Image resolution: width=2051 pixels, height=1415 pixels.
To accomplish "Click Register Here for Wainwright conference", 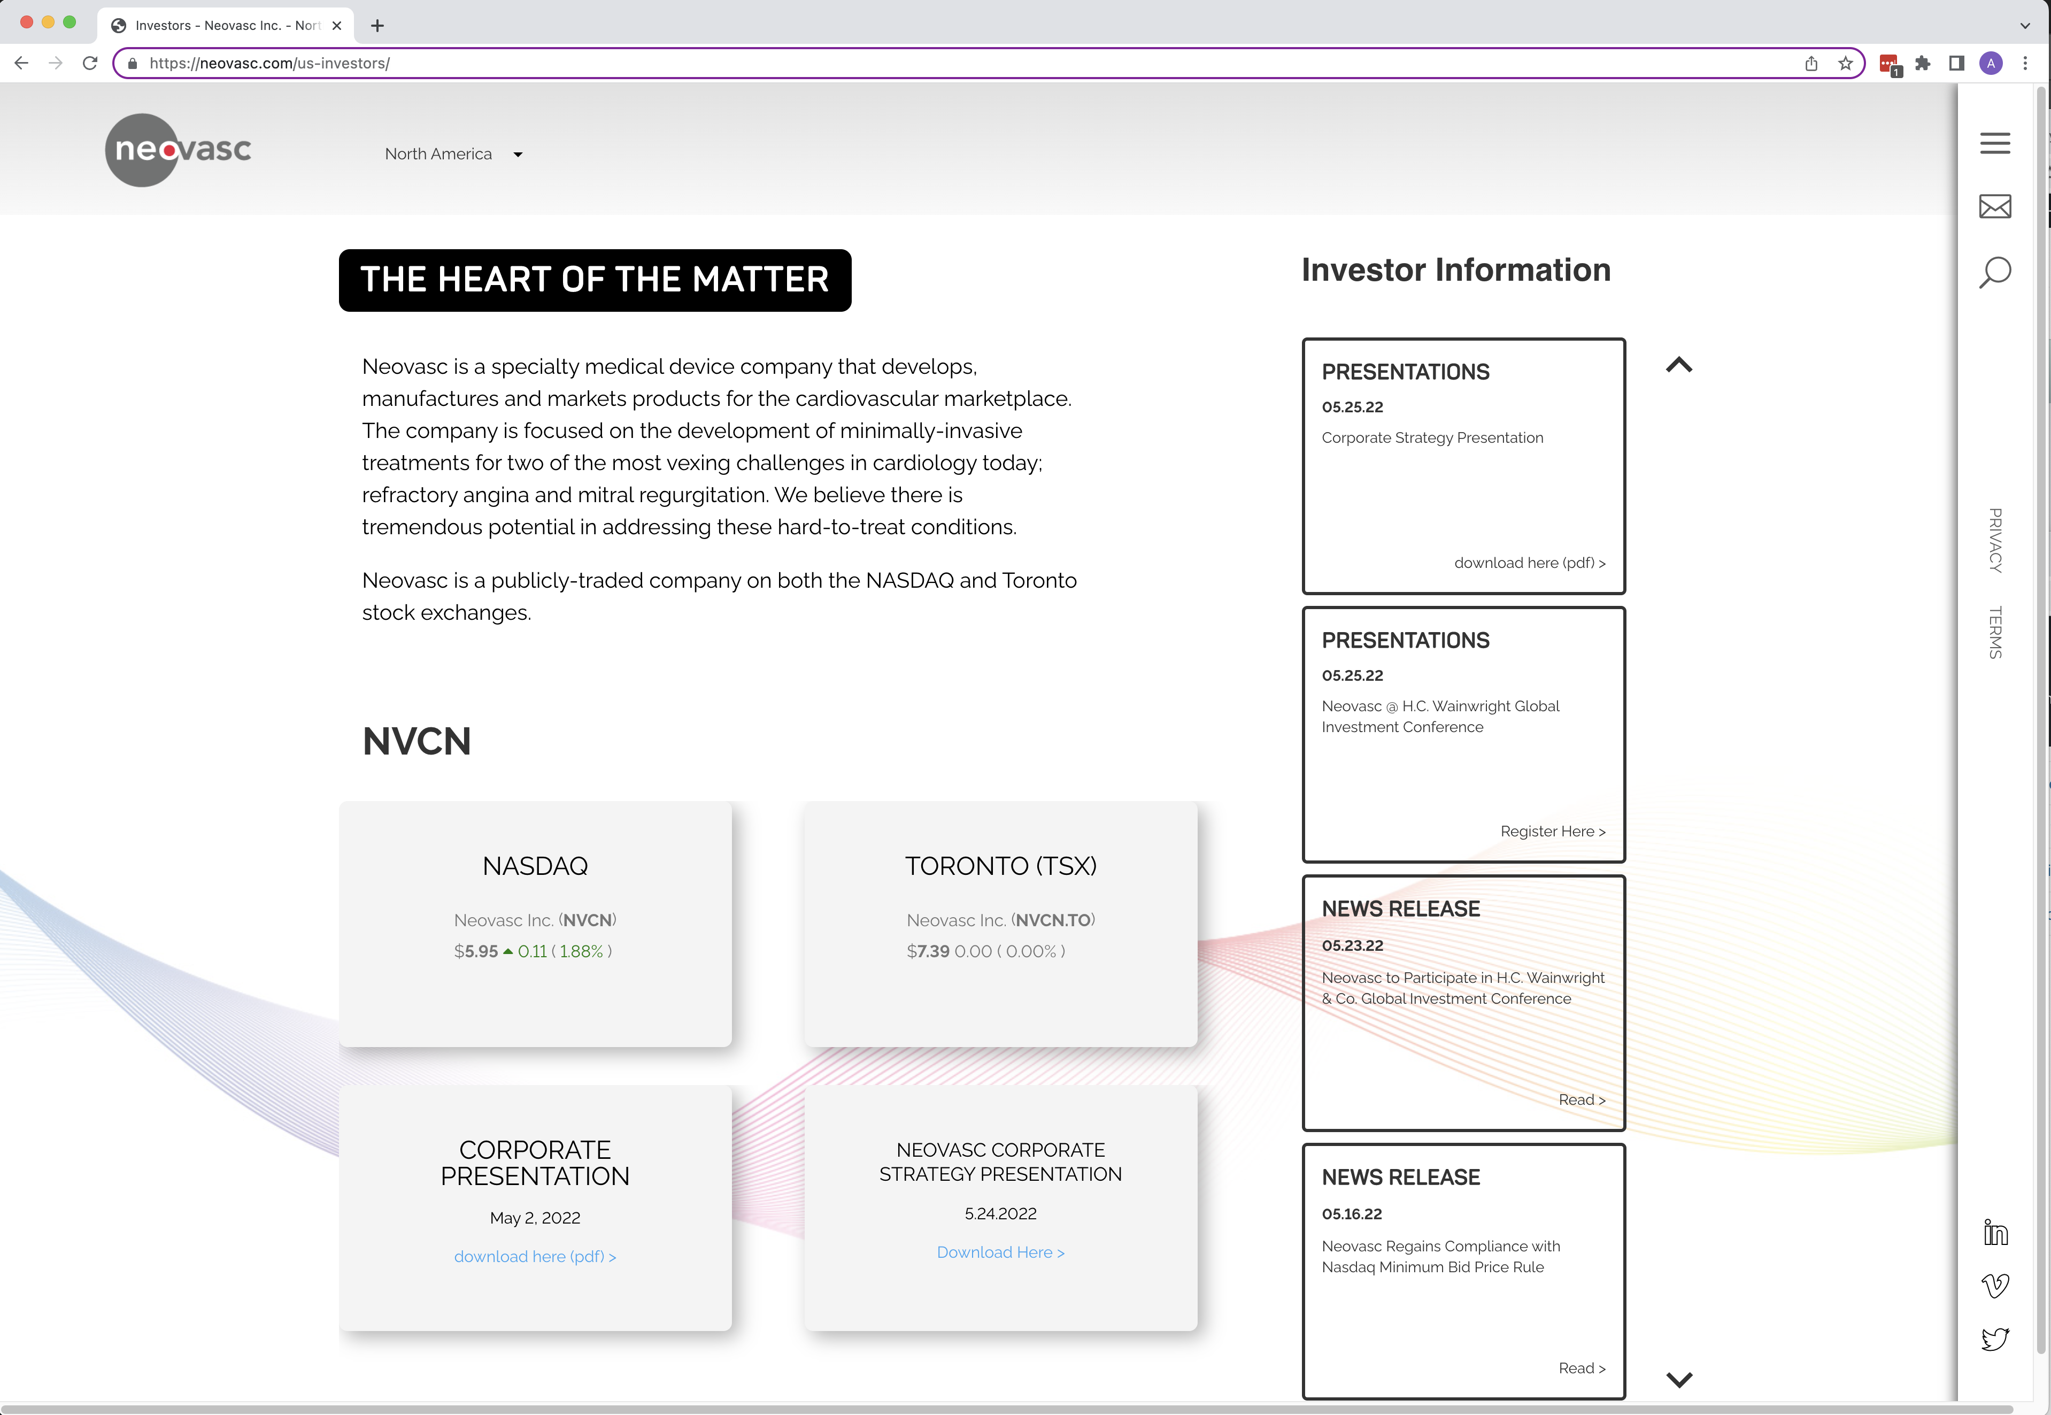I will point(1552,832).
